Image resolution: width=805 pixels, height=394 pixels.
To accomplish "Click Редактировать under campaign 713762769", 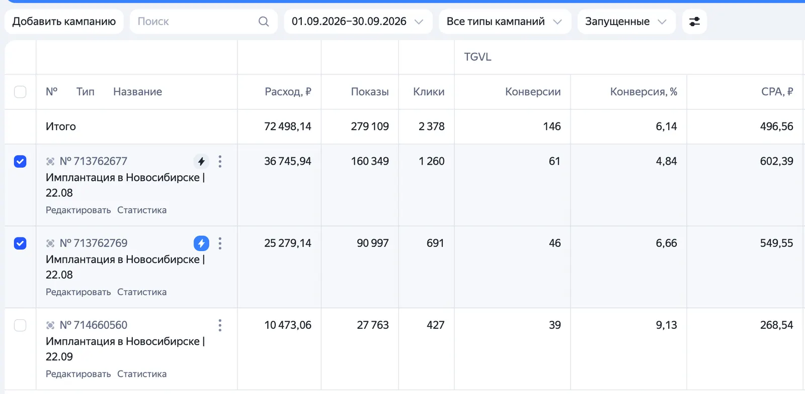I will 78,292.
